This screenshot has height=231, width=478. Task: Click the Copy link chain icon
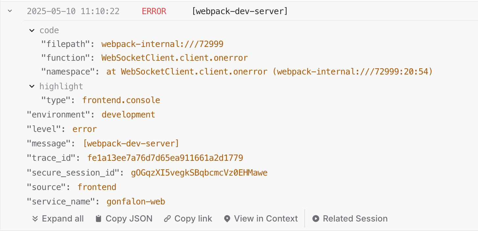tap(167, 219)
